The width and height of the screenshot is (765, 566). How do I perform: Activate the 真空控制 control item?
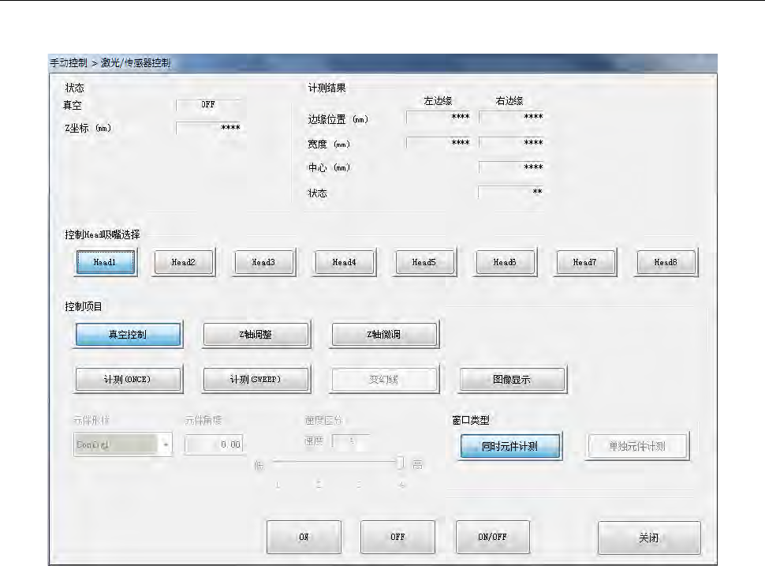128,335
